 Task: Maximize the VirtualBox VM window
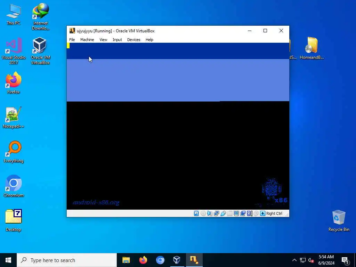(265, 31)
